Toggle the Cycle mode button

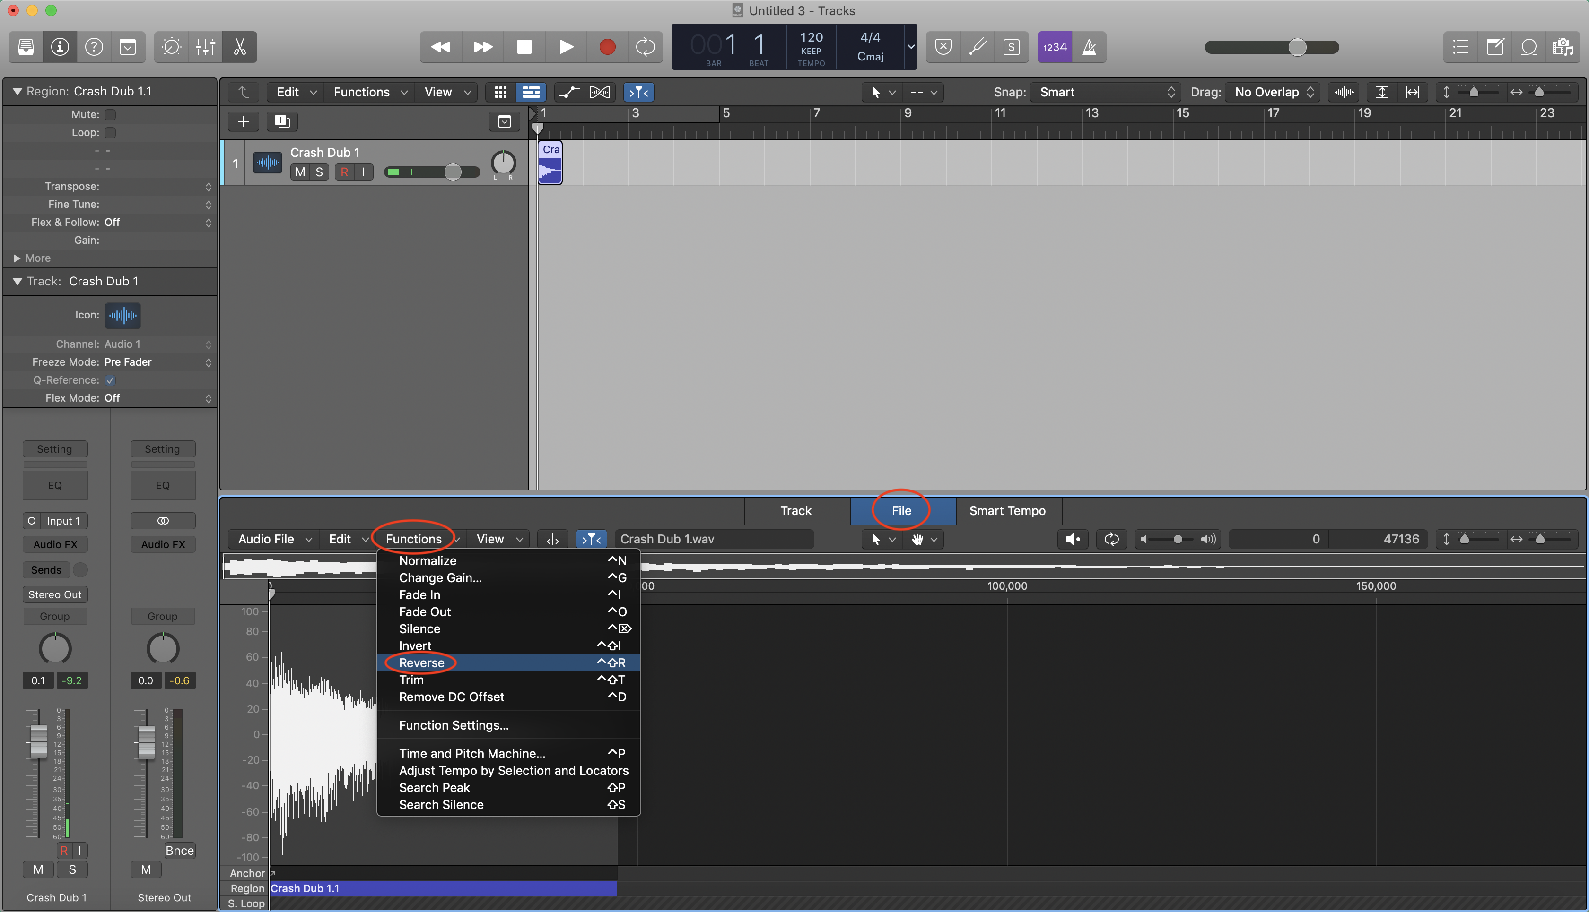(x=645, y=47)
